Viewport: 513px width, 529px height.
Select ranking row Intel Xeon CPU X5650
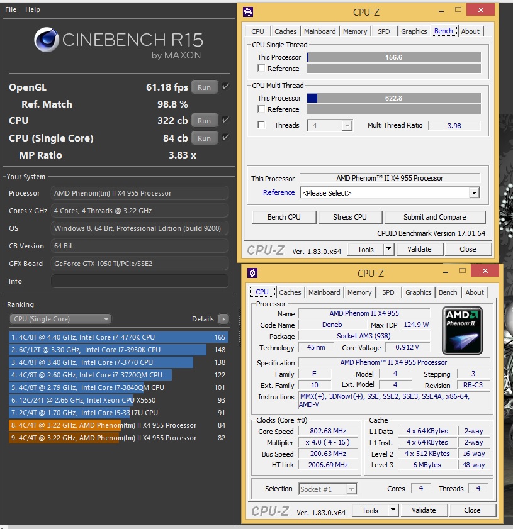coord(118,400)
